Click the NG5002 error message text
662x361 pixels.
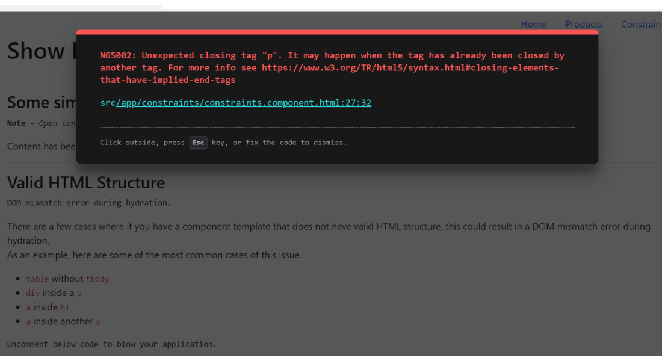(332, 67)
